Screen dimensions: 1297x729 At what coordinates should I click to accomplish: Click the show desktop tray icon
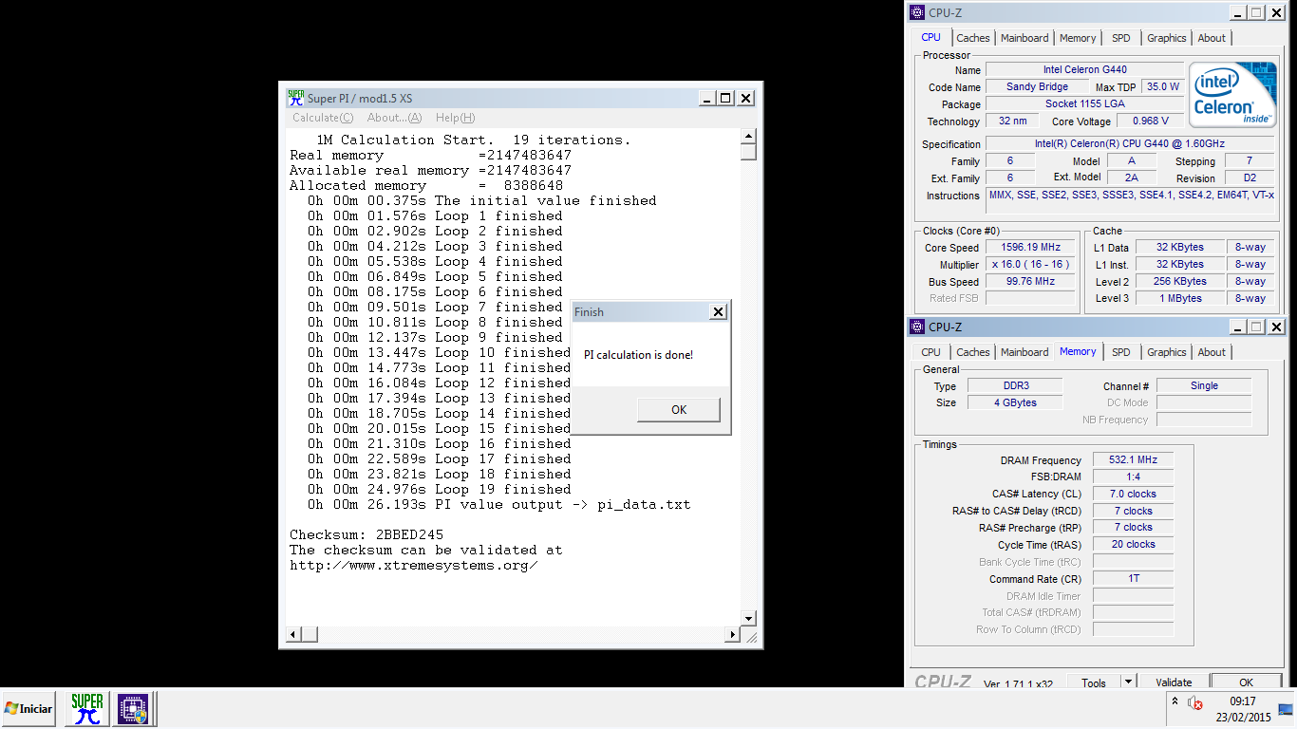pyautogui.click(x=1286, y=709)
